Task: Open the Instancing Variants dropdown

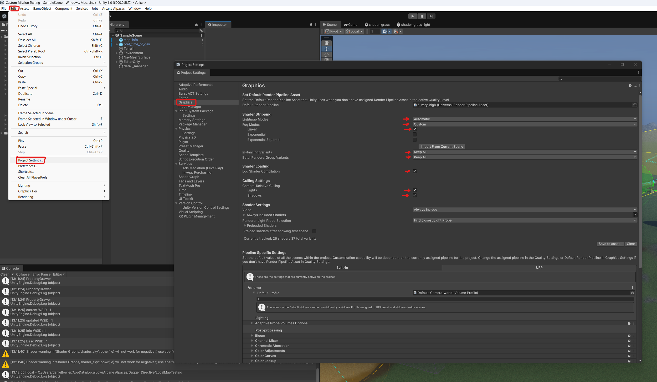Action: [525, 152]
